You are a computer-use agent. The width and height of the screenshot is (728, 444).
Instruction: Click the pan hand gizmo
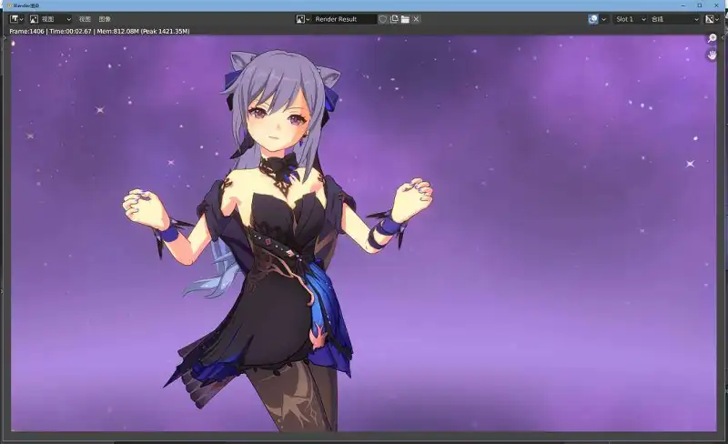712,55
